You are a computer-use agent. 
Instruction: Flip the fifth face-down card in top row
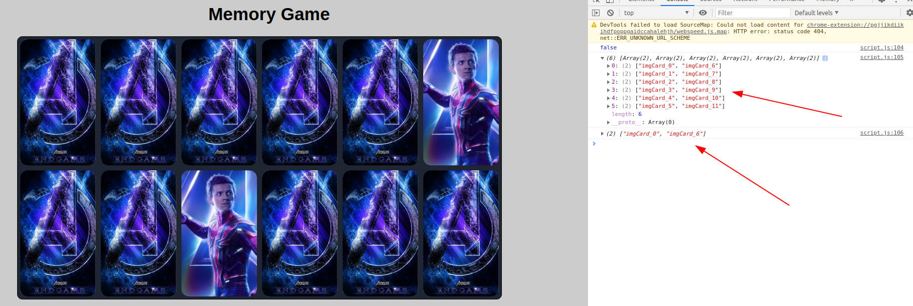[x=380, y=102]
